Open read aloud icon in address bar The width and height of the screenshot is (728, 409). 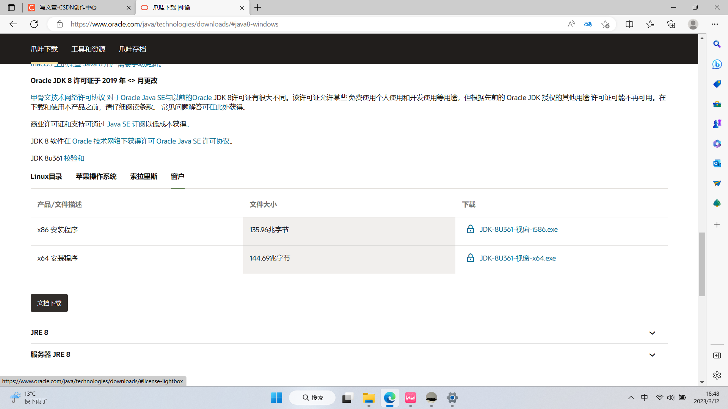click(571, 24)
